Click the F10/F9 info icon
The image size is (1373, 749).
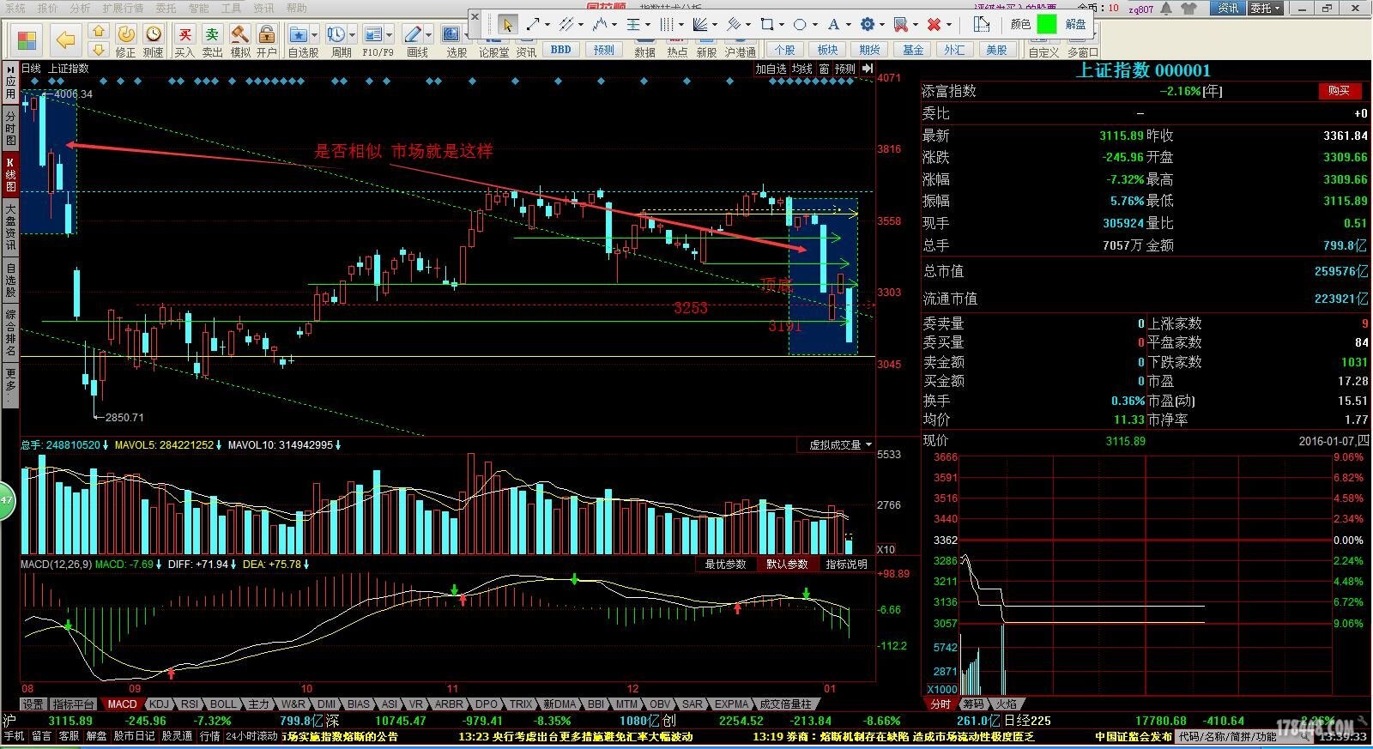(x=373, y=34)
